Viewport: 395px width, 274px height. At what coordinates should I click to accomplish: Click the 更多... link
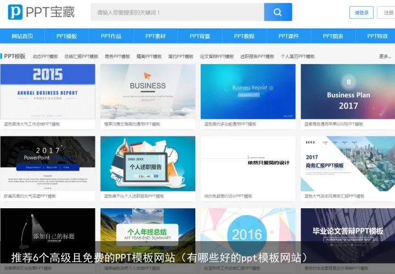point(385,56)
